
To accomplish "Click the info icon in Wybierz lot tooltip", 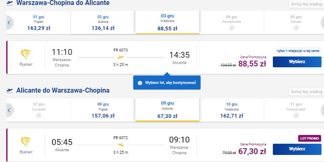I will click(140, 83).
